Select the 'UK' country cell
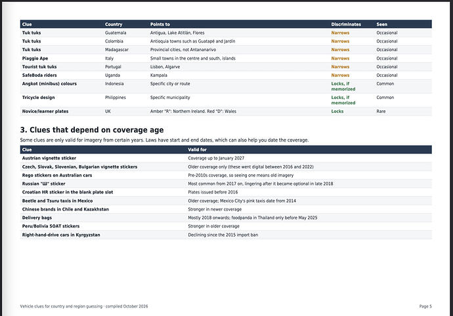 [x=108, y=111]
